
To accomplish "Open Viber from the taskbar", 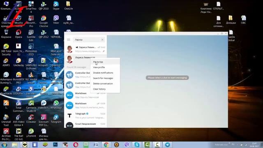I will click(127, 145).
